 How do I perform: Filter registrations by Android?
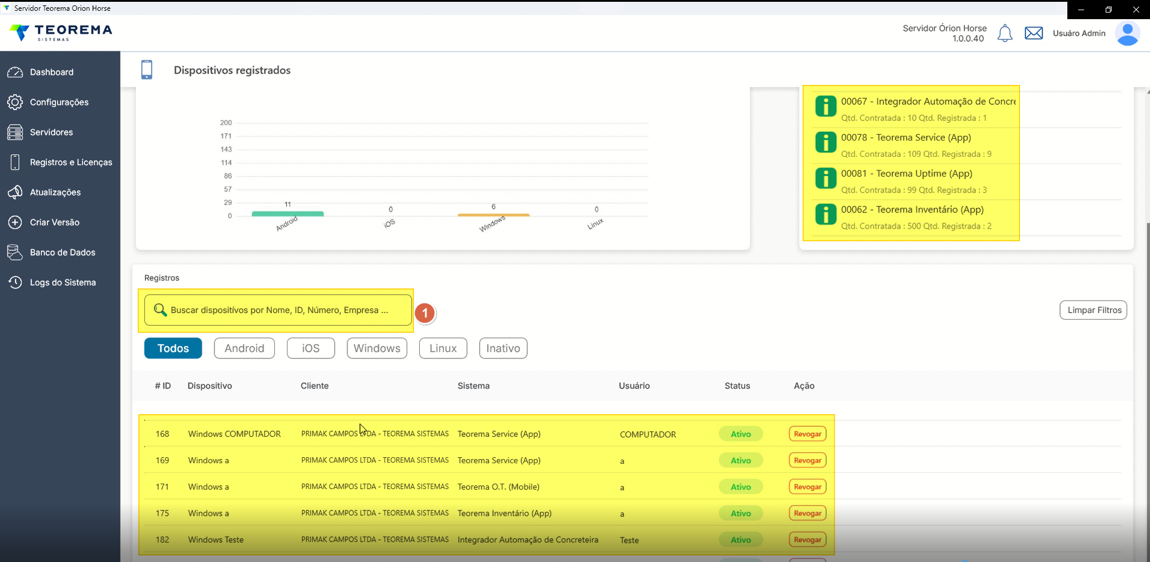(244, 348)
